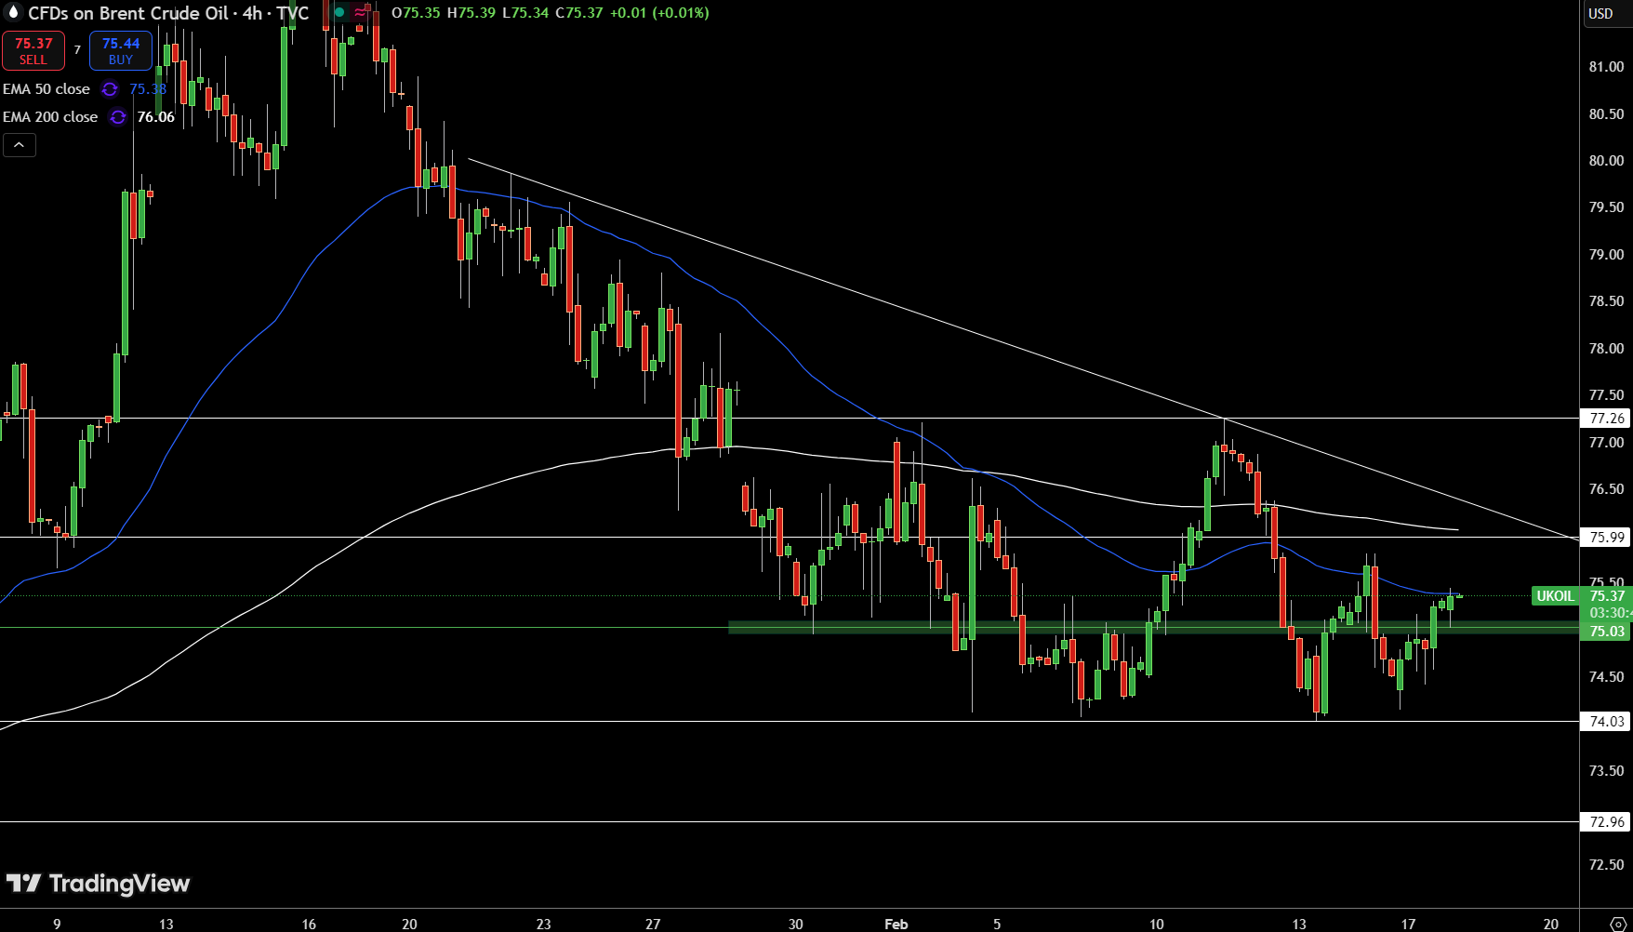This screenshot has height=932, width=1633.
Task: Open chart settings gear at bottom right
Action: tap(1617, 924)
